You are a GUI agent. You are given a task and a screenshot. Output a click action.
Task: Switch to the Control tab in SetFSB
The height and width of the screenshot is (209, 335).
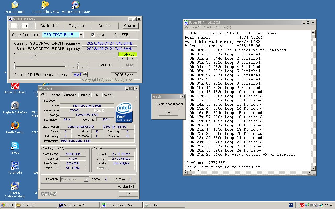(22, 26)
